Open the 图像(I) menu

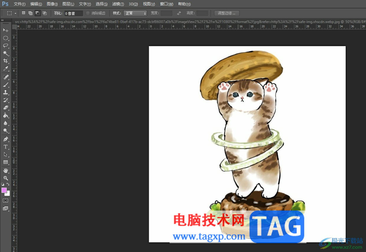click(x=52, y=4)
